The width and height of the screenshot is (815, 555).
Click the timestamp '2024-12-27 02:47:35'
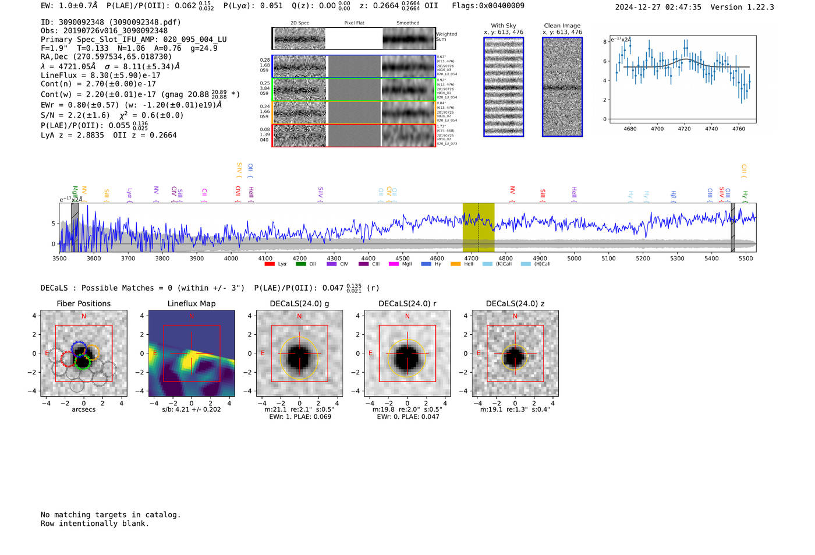click(658, 7)
